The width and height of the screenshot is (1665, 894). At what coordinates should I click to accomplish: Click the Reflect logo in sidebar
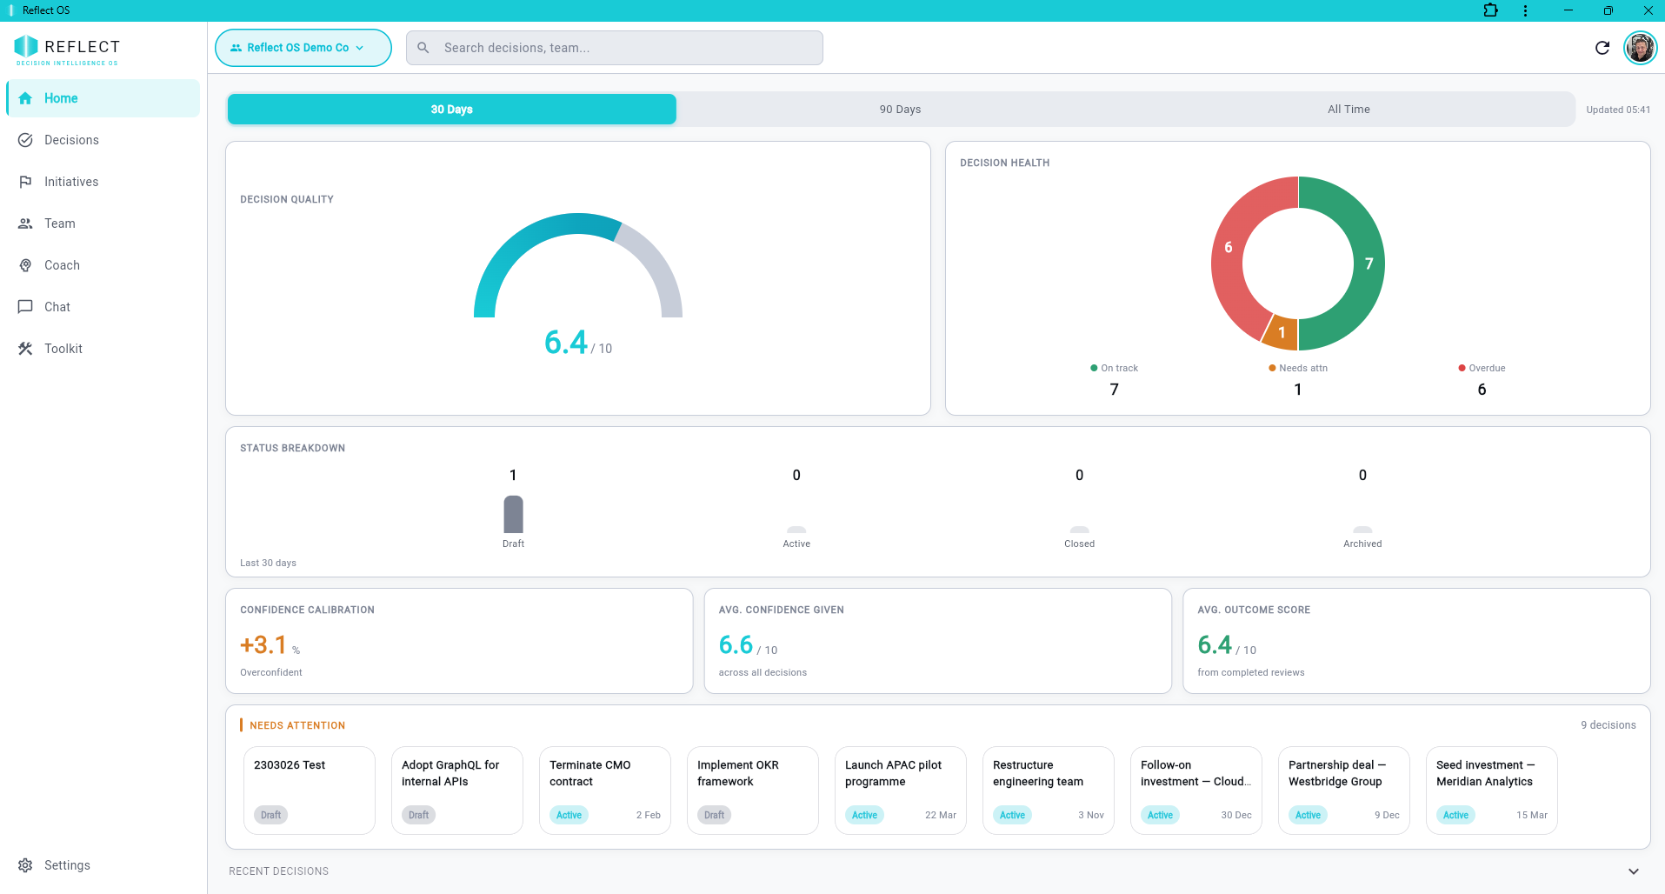pyautogui.click(x=68, y=50)
